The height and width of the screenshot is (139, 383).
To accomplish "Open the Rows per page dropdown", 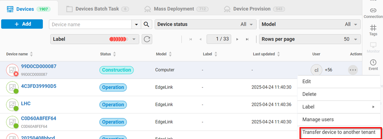I will (x=310, y=39).
